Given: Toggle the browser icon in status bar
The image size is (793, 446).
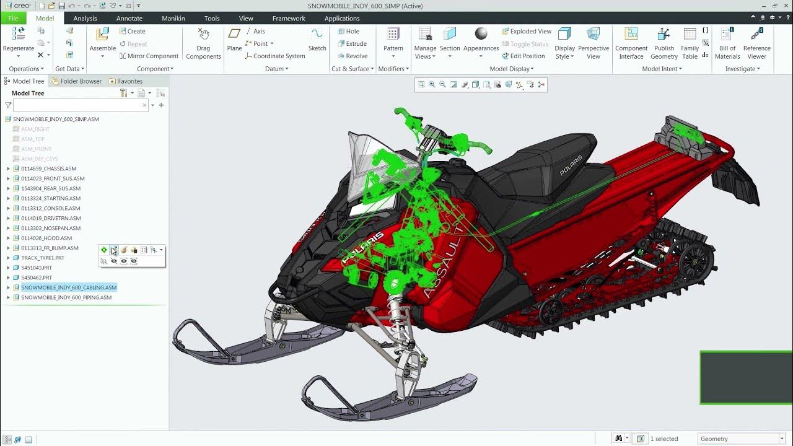Looking at the screenshot, I should tap(18, 439).
